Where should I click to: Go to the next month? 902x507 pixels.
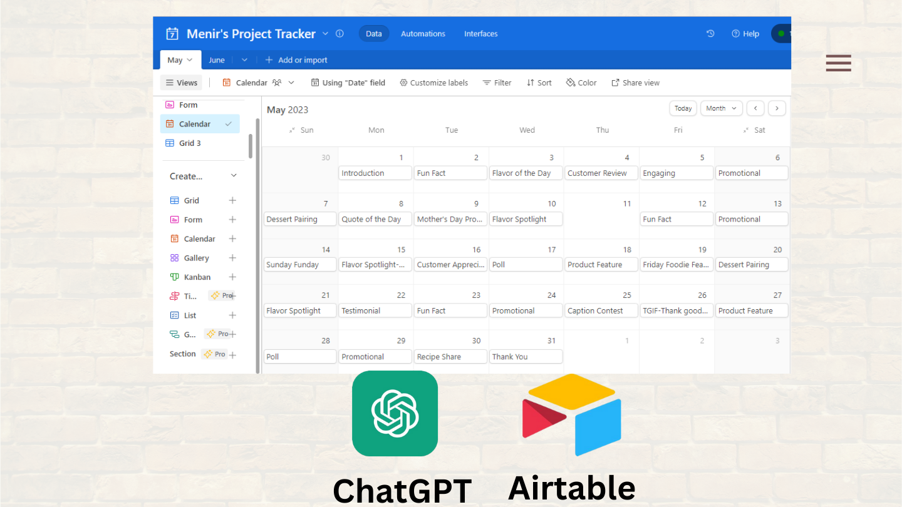777,108
